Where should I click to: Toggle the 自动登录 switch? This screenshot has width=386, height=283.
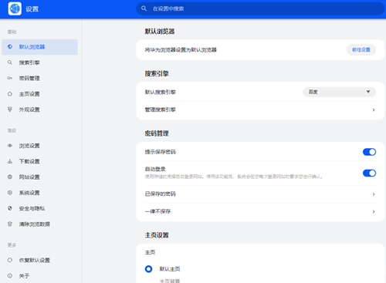369,173
